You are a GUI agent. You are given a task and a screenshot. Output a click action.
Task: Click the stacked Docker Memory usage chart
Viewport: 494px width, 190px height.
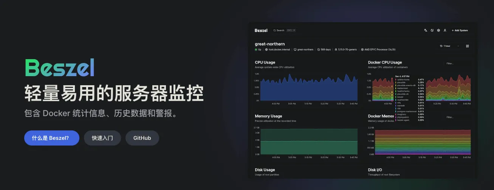(x=423, y=142)
